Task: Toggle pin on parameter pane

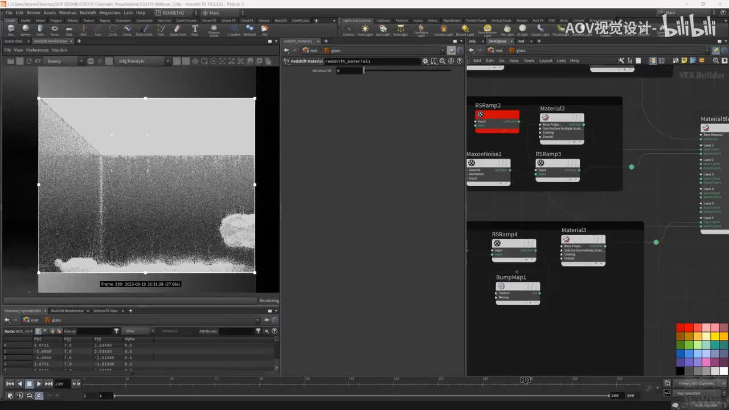Action: [452, 50]
